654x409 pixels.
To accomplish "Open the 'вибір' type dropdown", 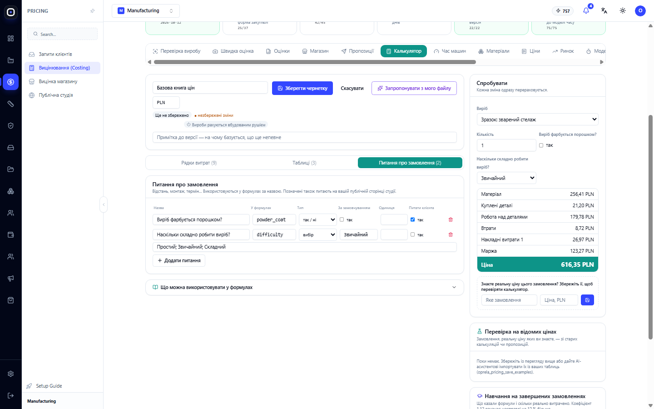I will (318, 235).
